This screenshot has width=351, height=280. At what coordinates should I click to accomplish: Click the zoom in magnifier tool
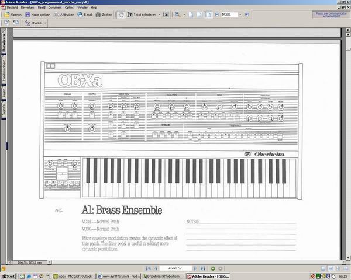pyautogui.click(x=177, y=15)
